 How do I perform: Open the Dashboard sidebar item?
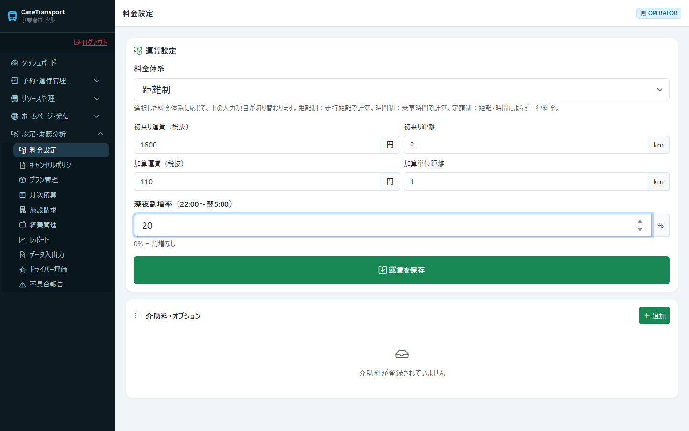coord(57,63)
